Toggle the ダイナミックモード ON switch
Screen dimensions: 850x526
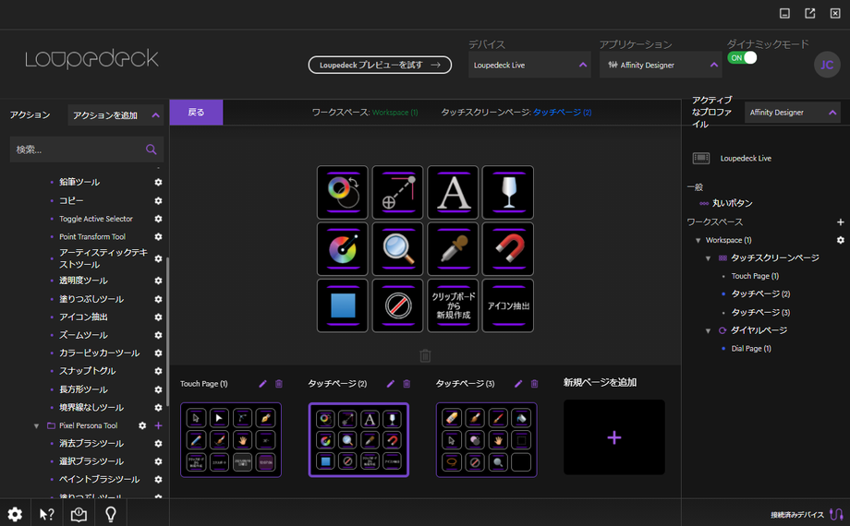click(x=742, y=58)
